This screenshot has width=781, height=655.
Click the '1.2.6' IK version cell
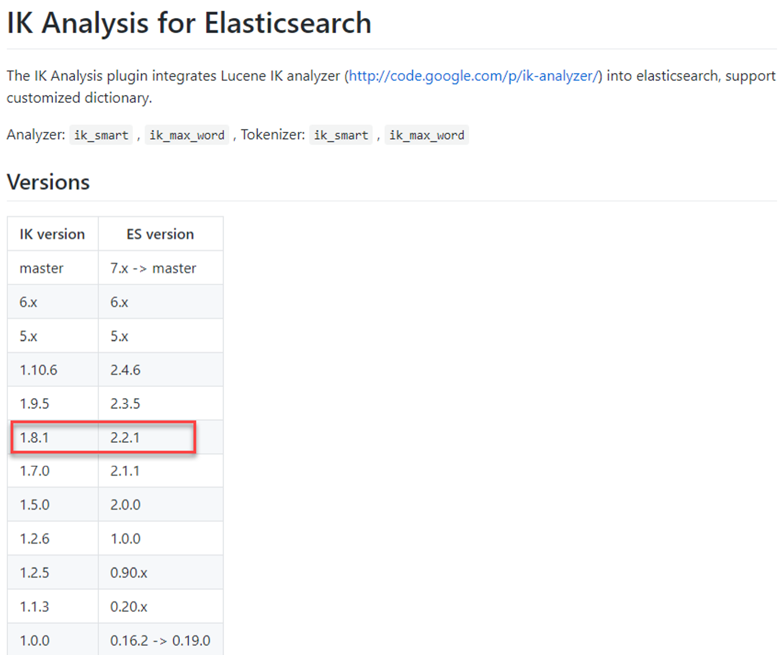(x=52, y=539)
